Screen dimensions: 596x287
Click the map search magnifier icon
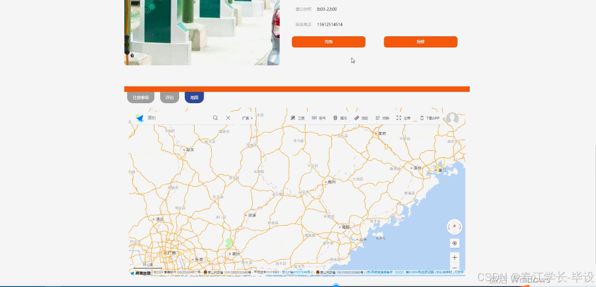coord(215,118)
